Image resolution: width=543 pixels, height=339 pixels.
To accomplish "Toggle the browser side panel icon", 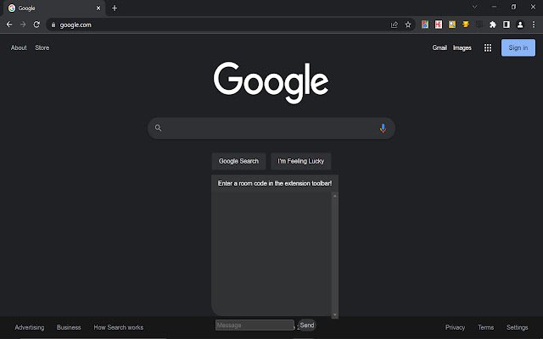I will click(x=507, y=25).
